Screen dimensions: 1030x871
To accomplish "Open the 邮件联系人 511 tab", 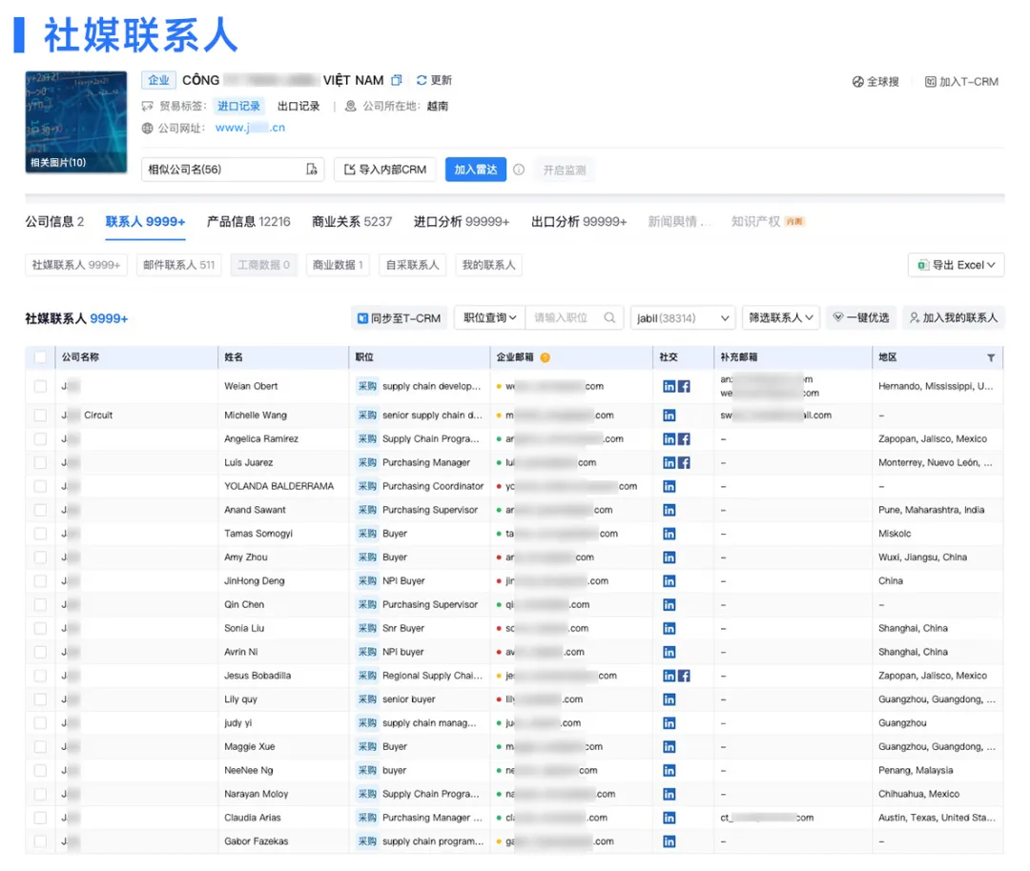I will point(178,265).
